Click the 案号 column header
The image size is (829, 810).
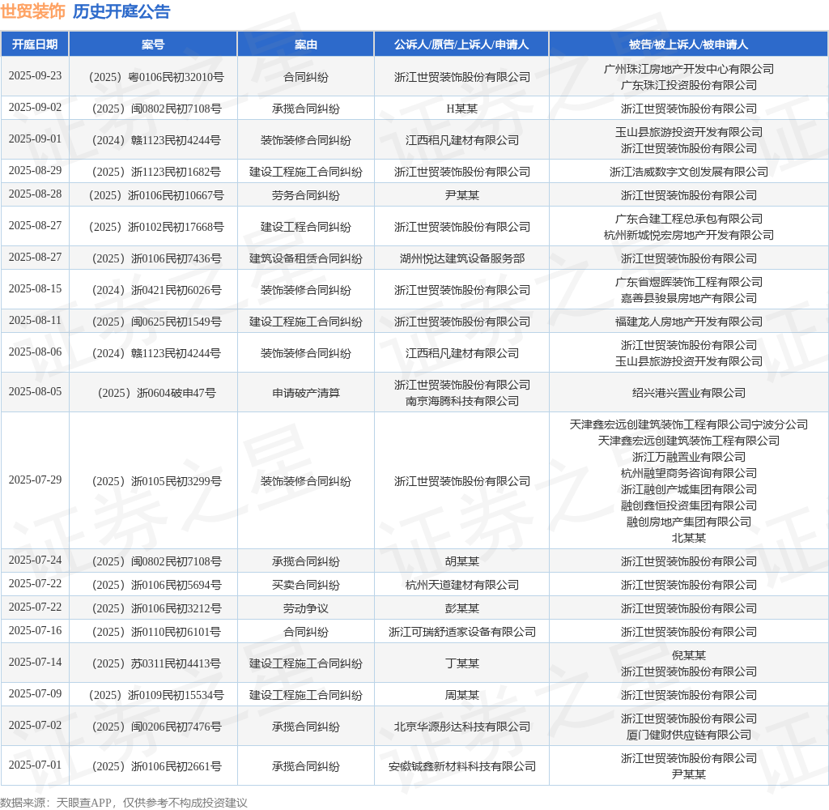[153, 45]
